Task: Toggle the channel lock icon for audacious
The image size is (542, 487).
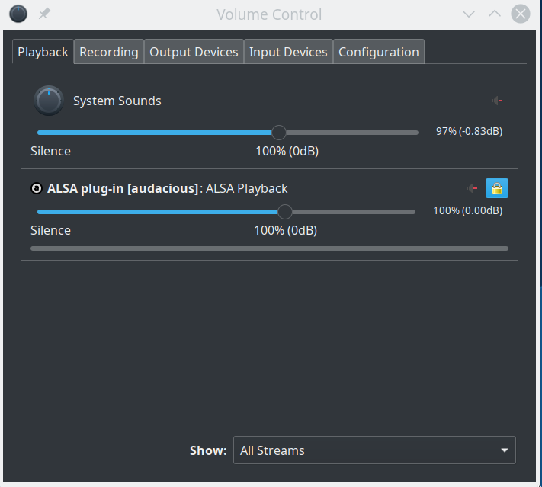Action: (497, 188)
